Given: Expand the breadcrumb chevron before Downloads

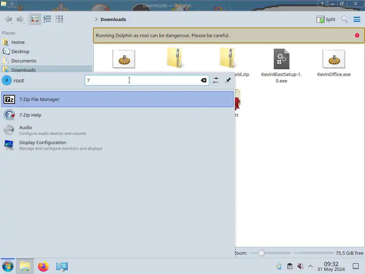Looking at the screenshot, I should pos(96,19).
